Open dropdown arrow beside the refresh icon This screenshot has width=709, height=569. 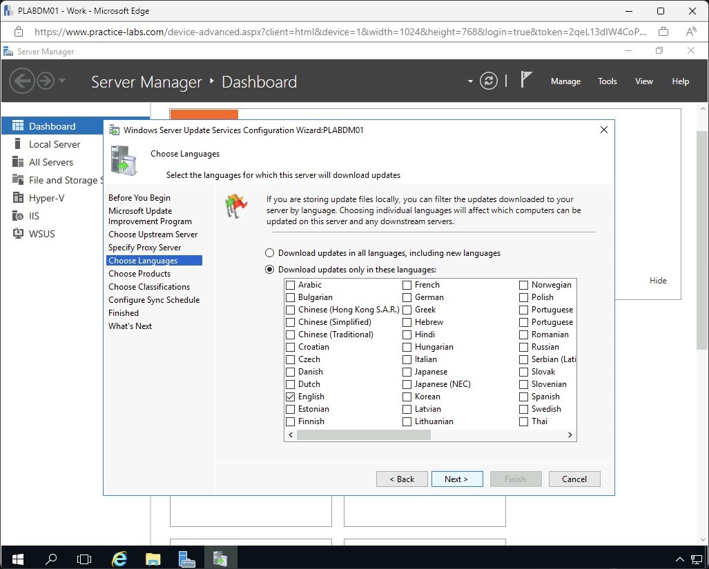(x=470, y=81)
